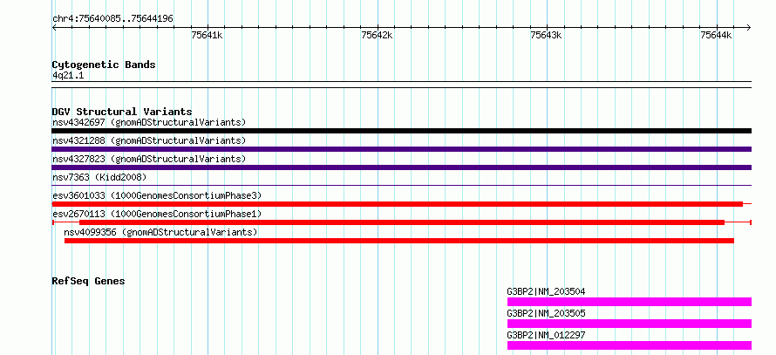Screen dimensions: 776x355
Task: Click the 75644k ruler position label
Action: (x=716, y=35)
